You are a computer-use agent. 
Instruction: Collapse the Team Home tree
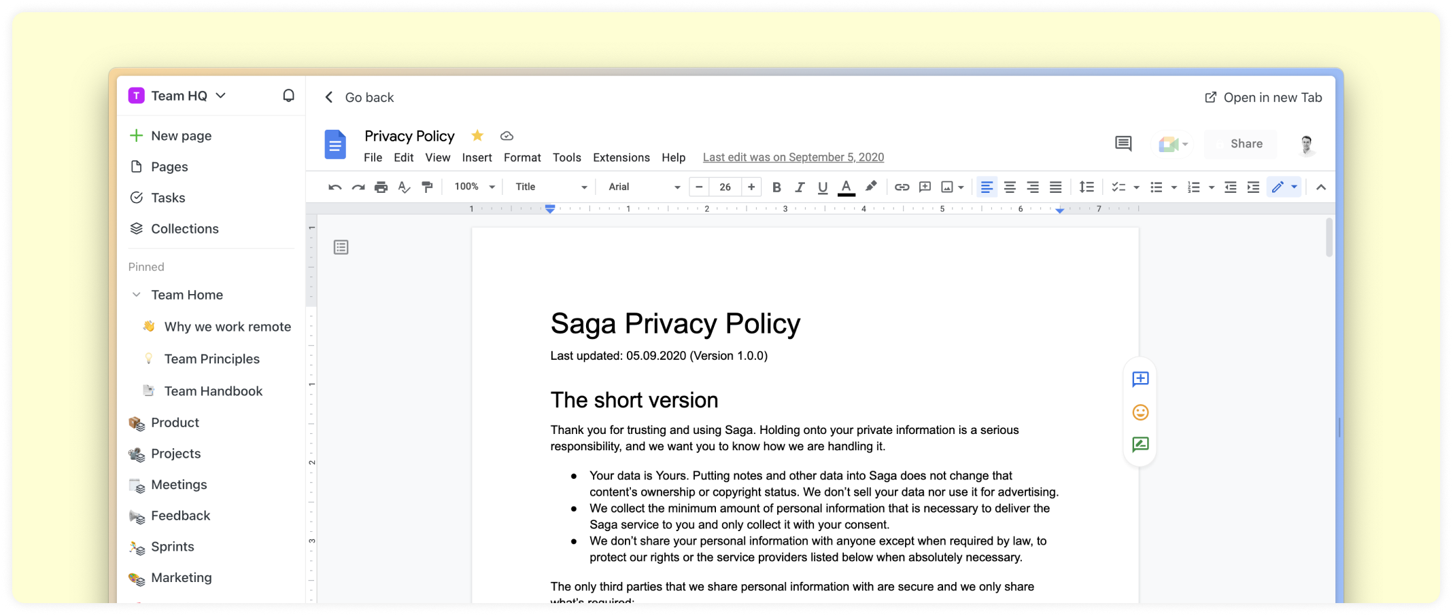pos(137,295)
